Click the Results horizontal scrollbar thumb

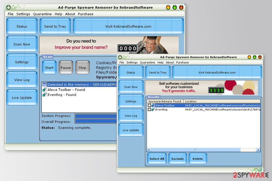196,150
